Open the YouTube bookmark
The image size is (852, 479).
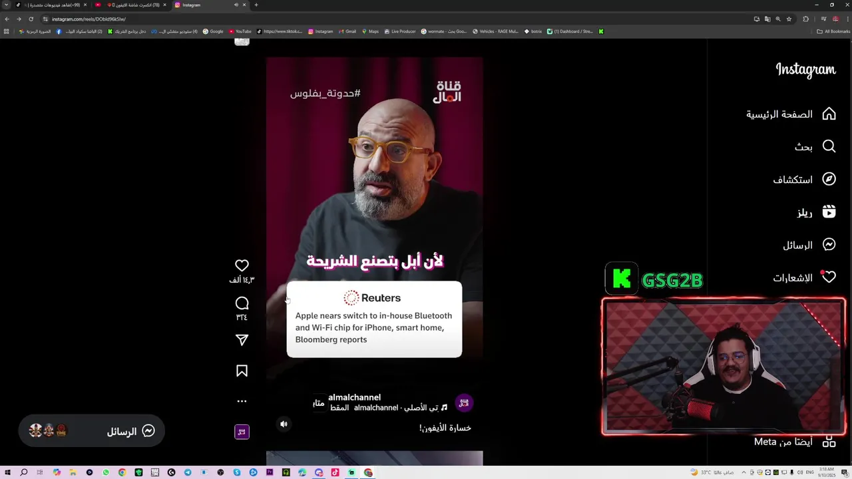[x=240, y=31]
